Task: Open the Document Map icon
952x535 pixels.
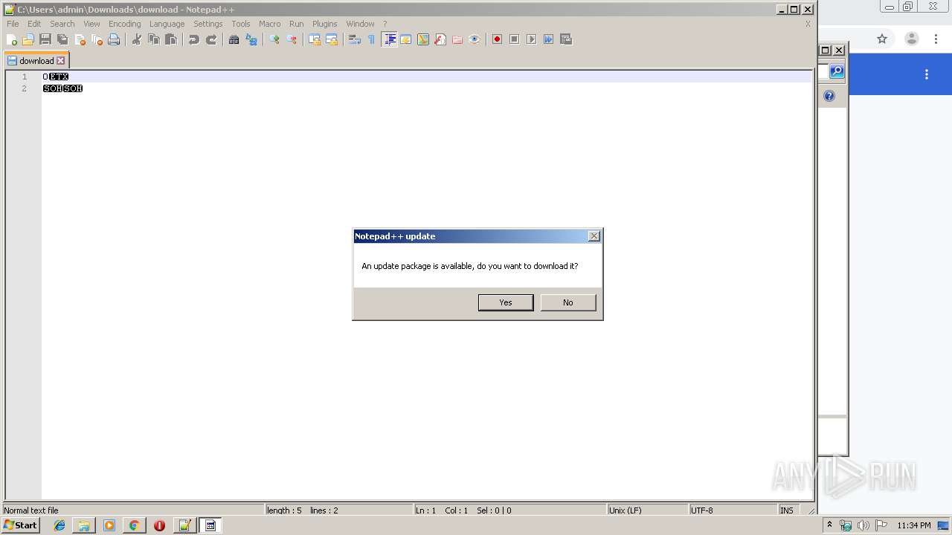Action: click(423, 39)
